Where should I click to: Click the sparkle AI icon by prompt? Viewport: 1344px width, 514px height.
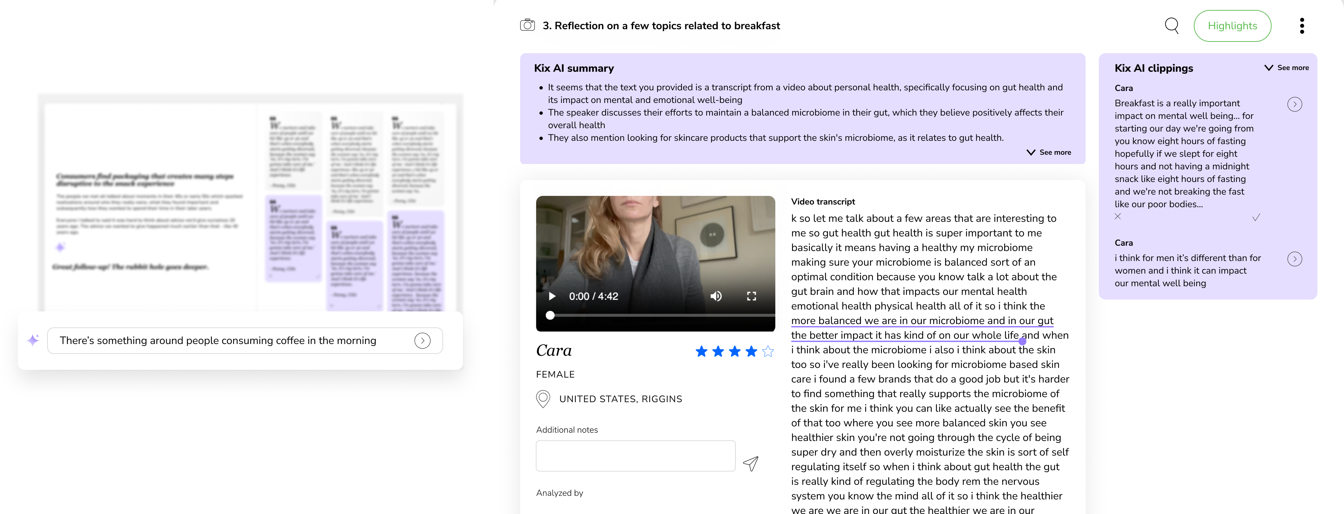pyautogui.click(x=33, y=340)
